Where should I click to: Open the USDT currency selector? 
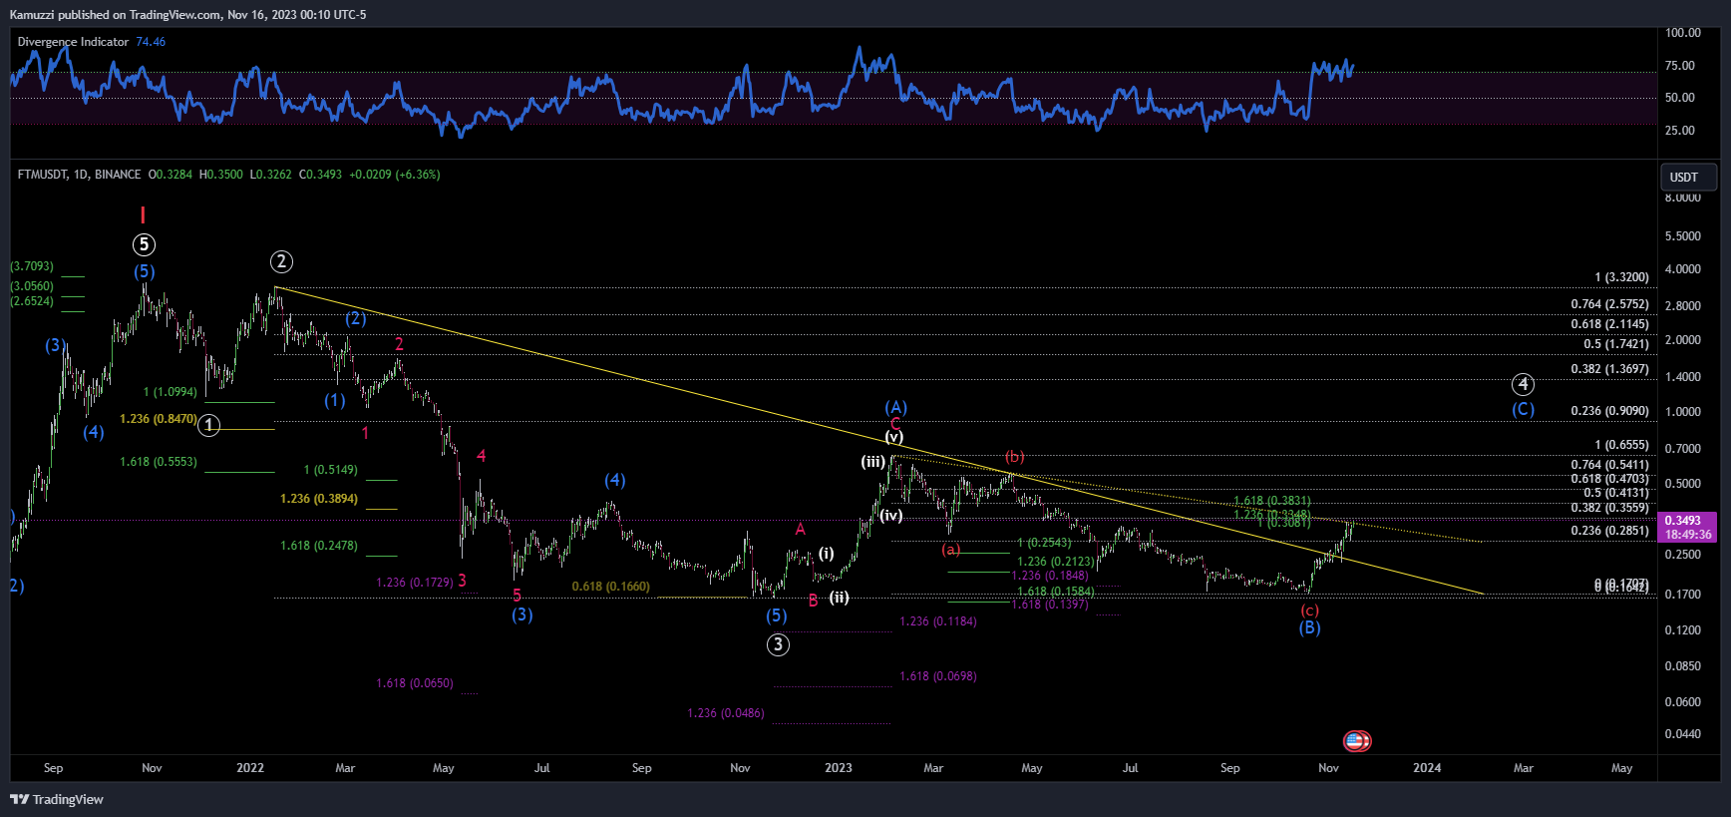point(1688,177)
